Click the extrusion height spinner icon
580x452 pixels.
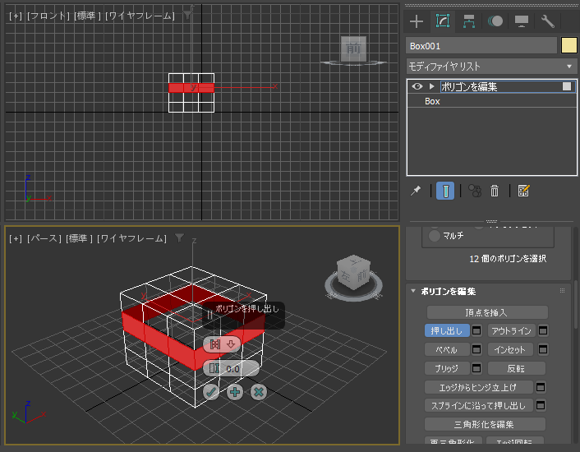click(x=214, y=368)
